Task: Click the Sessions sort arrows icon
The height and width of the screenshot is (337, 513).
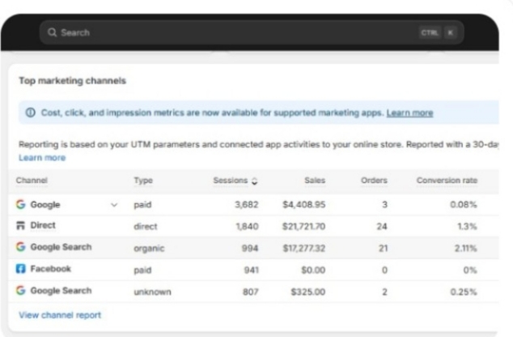Action: [255, 181]
